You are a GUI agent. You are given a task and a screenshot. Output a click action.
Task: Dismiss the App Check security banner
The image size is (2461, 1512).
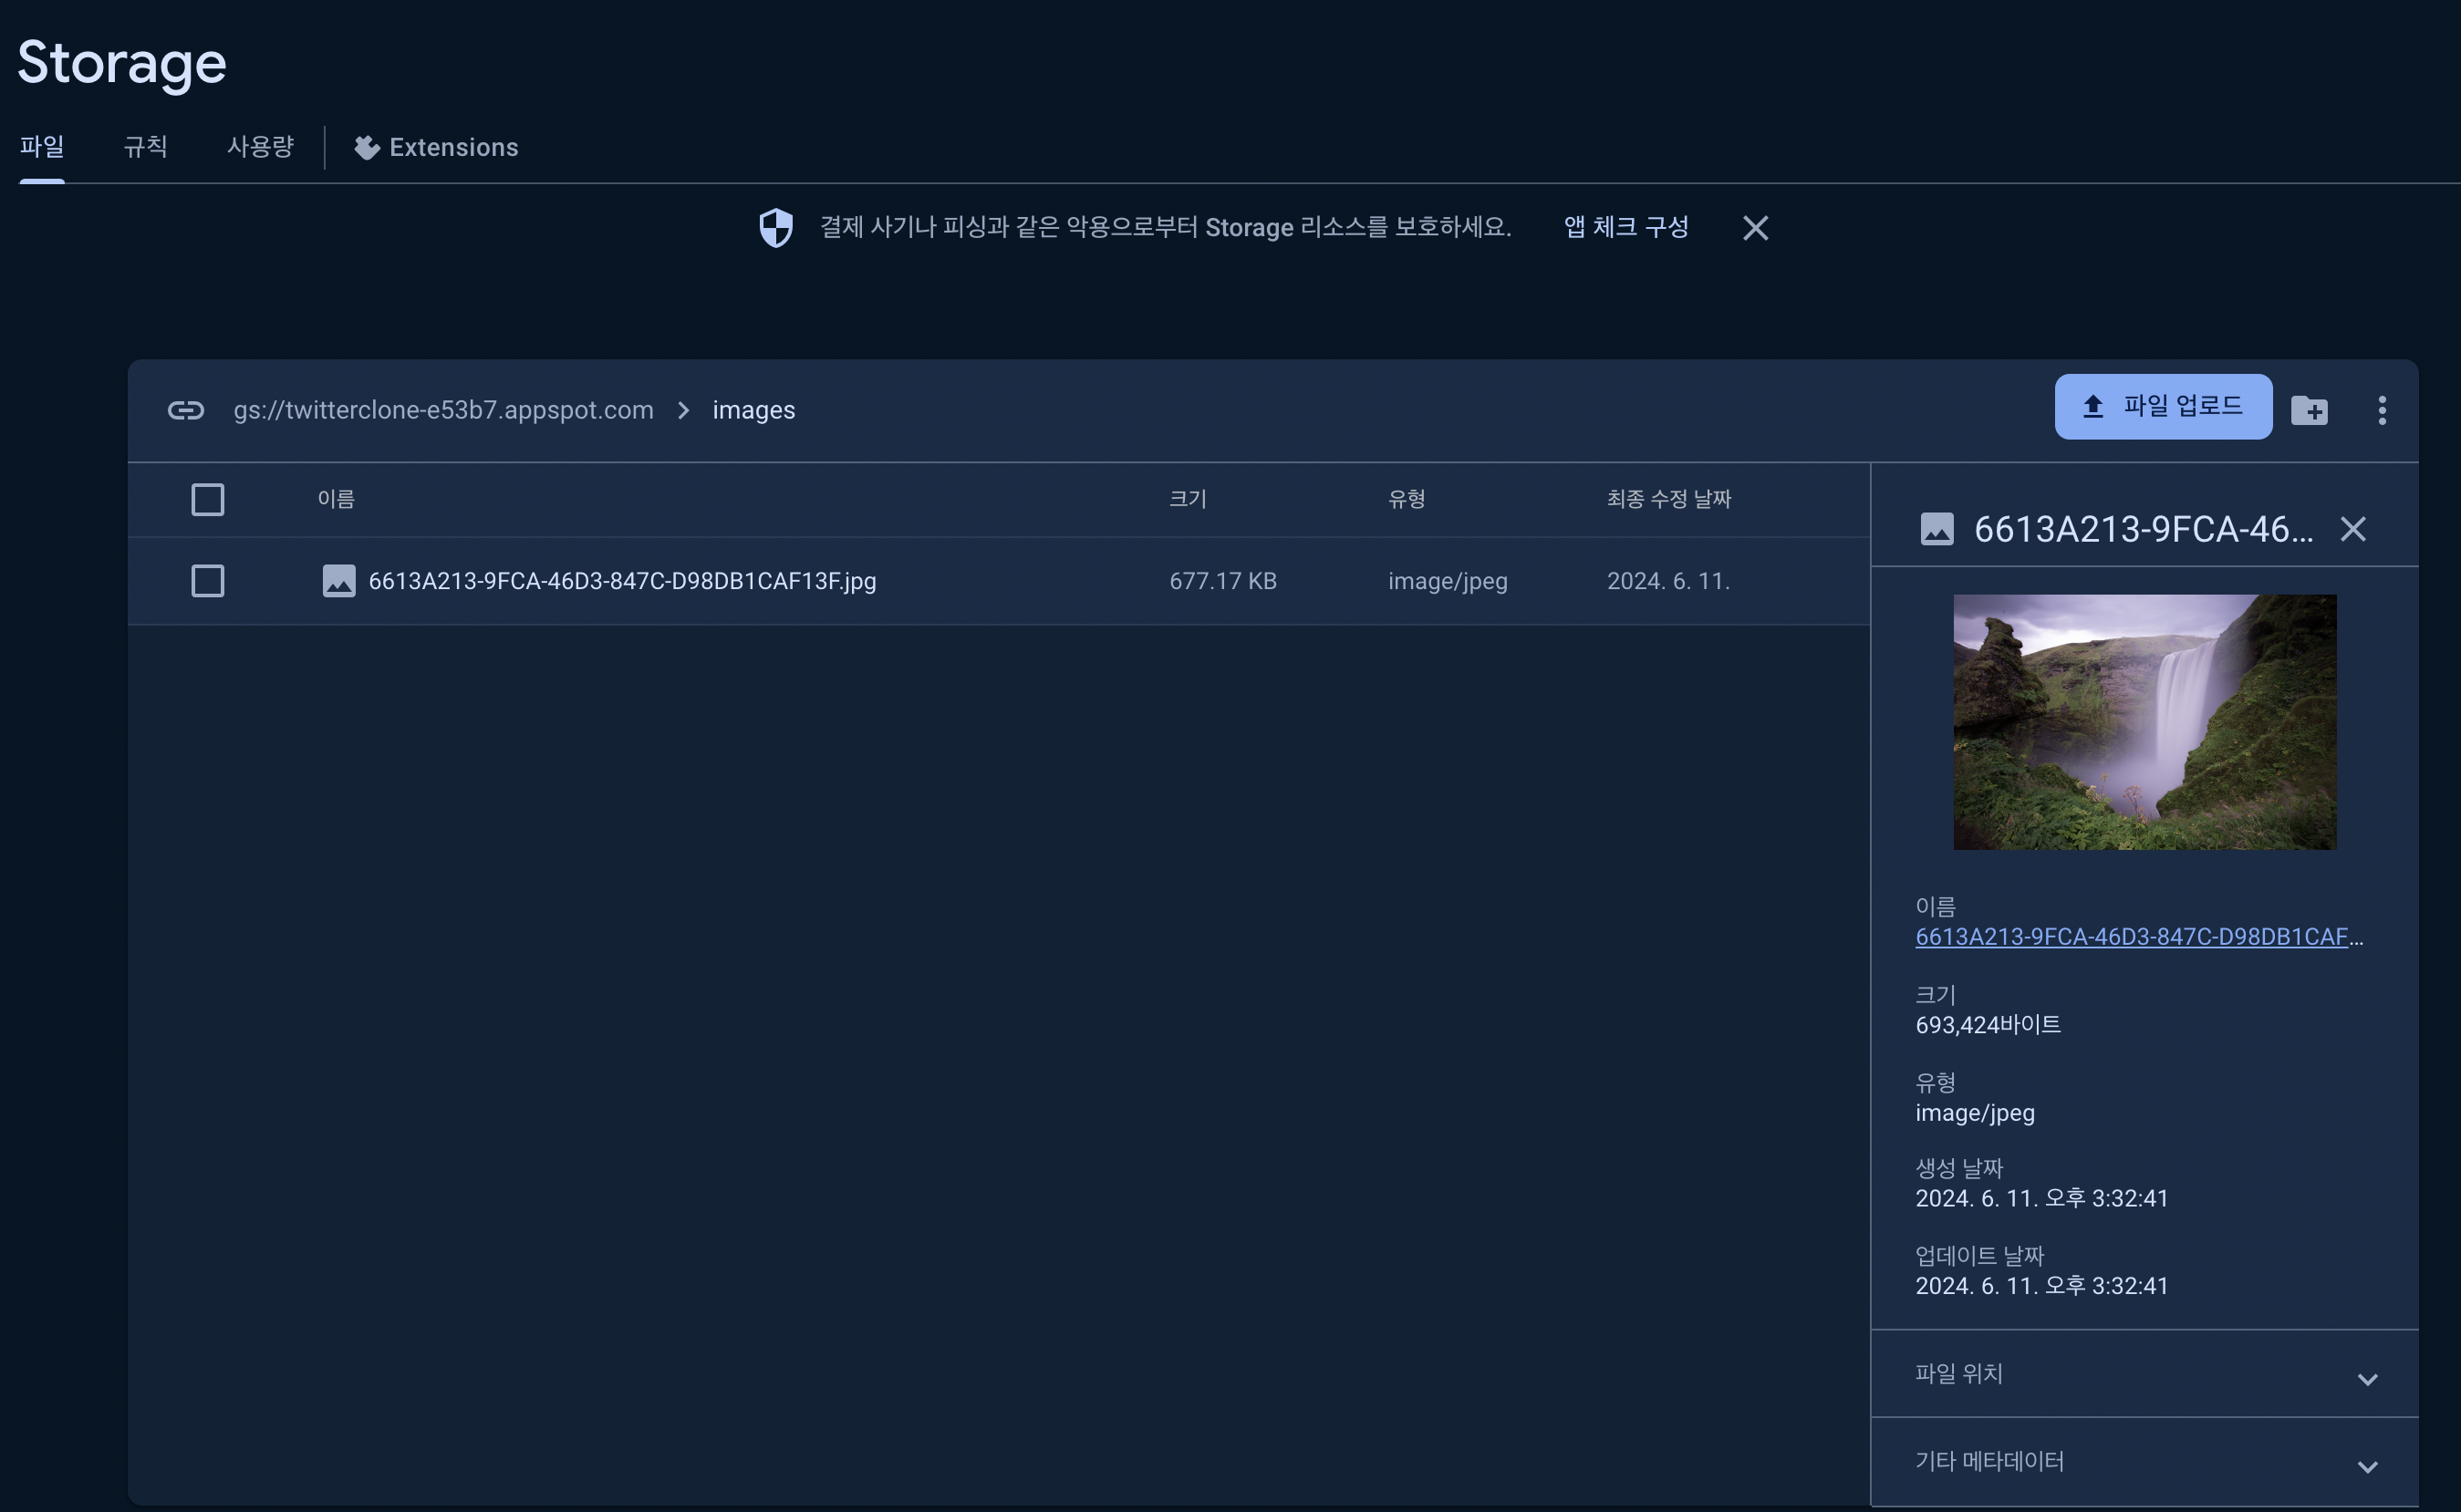1755,228
